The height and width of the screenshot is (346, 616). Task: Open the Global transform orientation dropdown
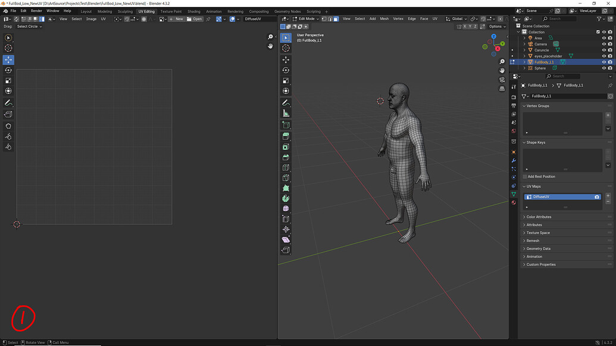pos(456,19)
